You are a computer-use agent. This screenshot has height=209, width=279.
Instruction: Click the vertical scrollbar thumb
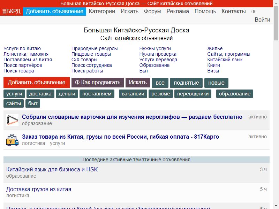(x=276, y=23)
